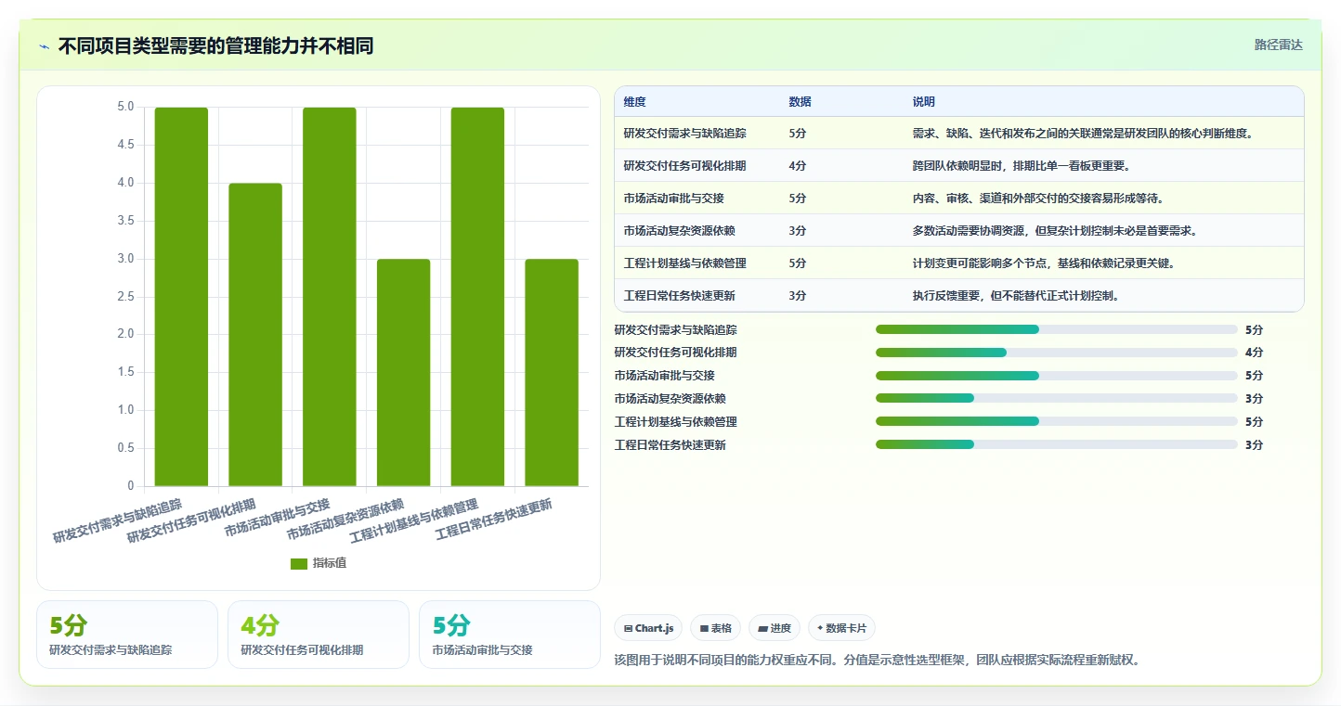The image size is (1341, 706).
Task: Click the 表格 chip
Action: [x=715, y=628]
